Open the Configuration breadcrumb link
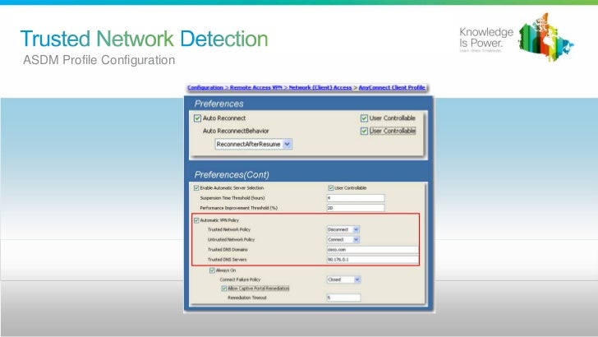The height and width of the screenshot is (337, 598). (205, 87)
